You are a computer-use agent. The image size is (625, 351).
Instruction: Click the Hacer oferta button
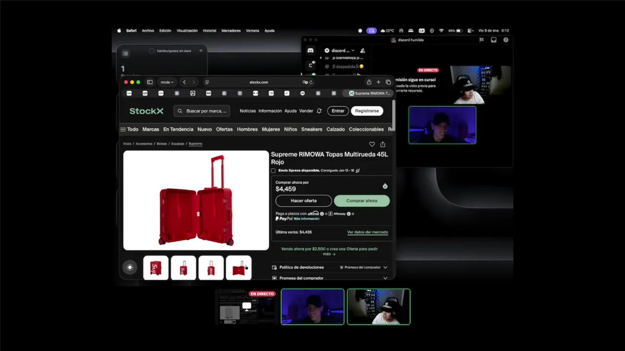point(304,201)
